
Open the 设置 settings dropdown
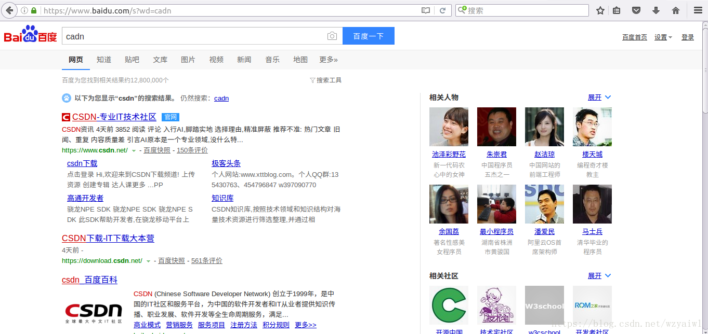click(x=663, y=37)
